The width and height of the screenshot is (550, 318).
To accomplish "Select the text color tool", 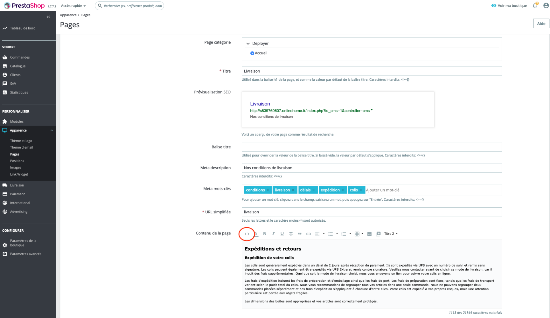I will pyautogui.click(x=256, y=234).
